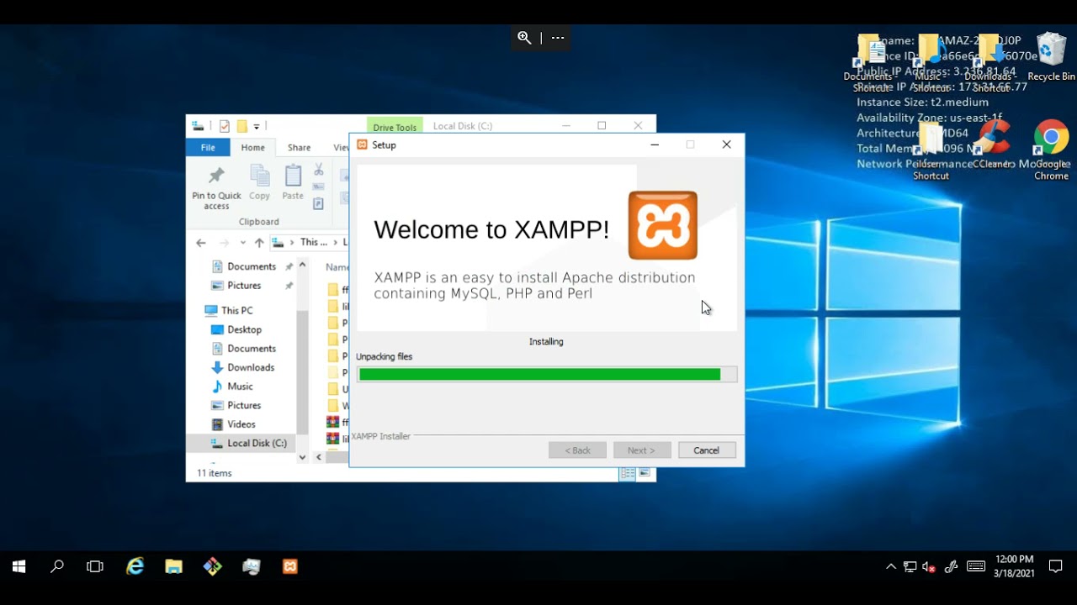1077x605 pixels.
Task: Open the File menu in Explorer
Action: point(208,147)
